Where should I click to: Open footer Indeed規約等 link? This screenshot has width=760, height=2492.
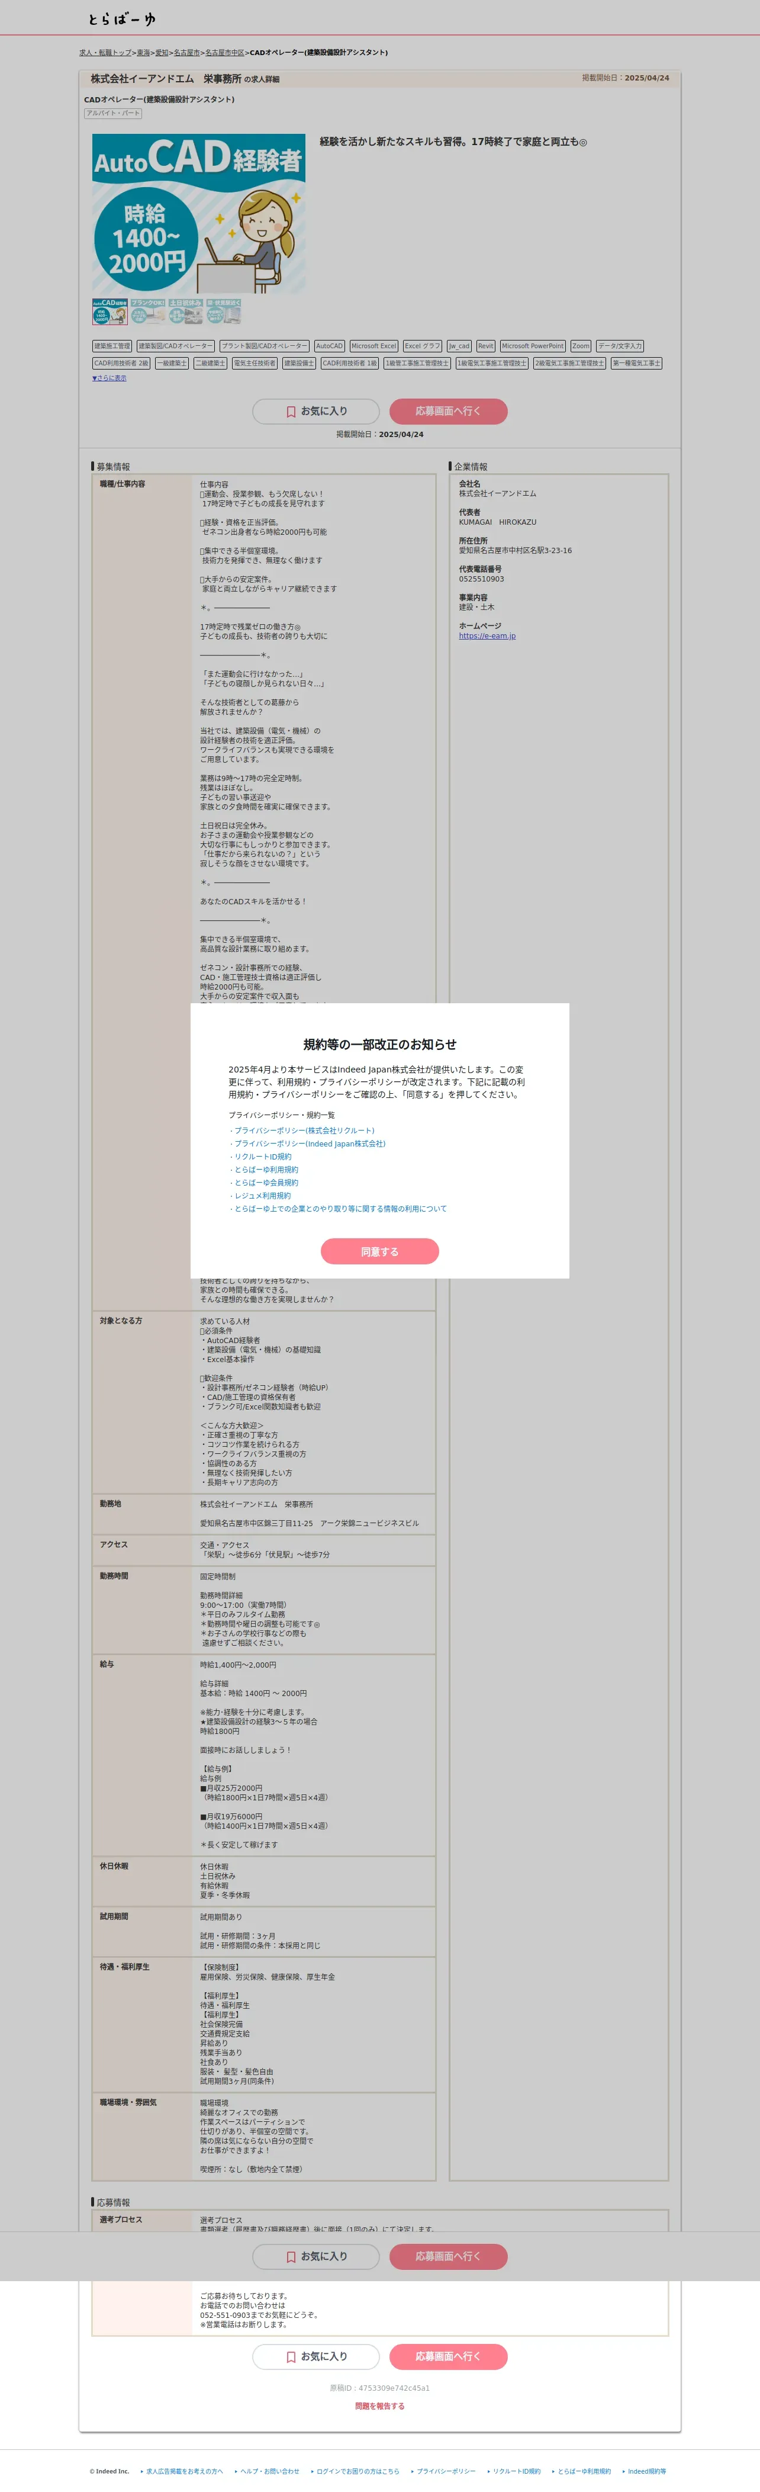point(647,2471)
